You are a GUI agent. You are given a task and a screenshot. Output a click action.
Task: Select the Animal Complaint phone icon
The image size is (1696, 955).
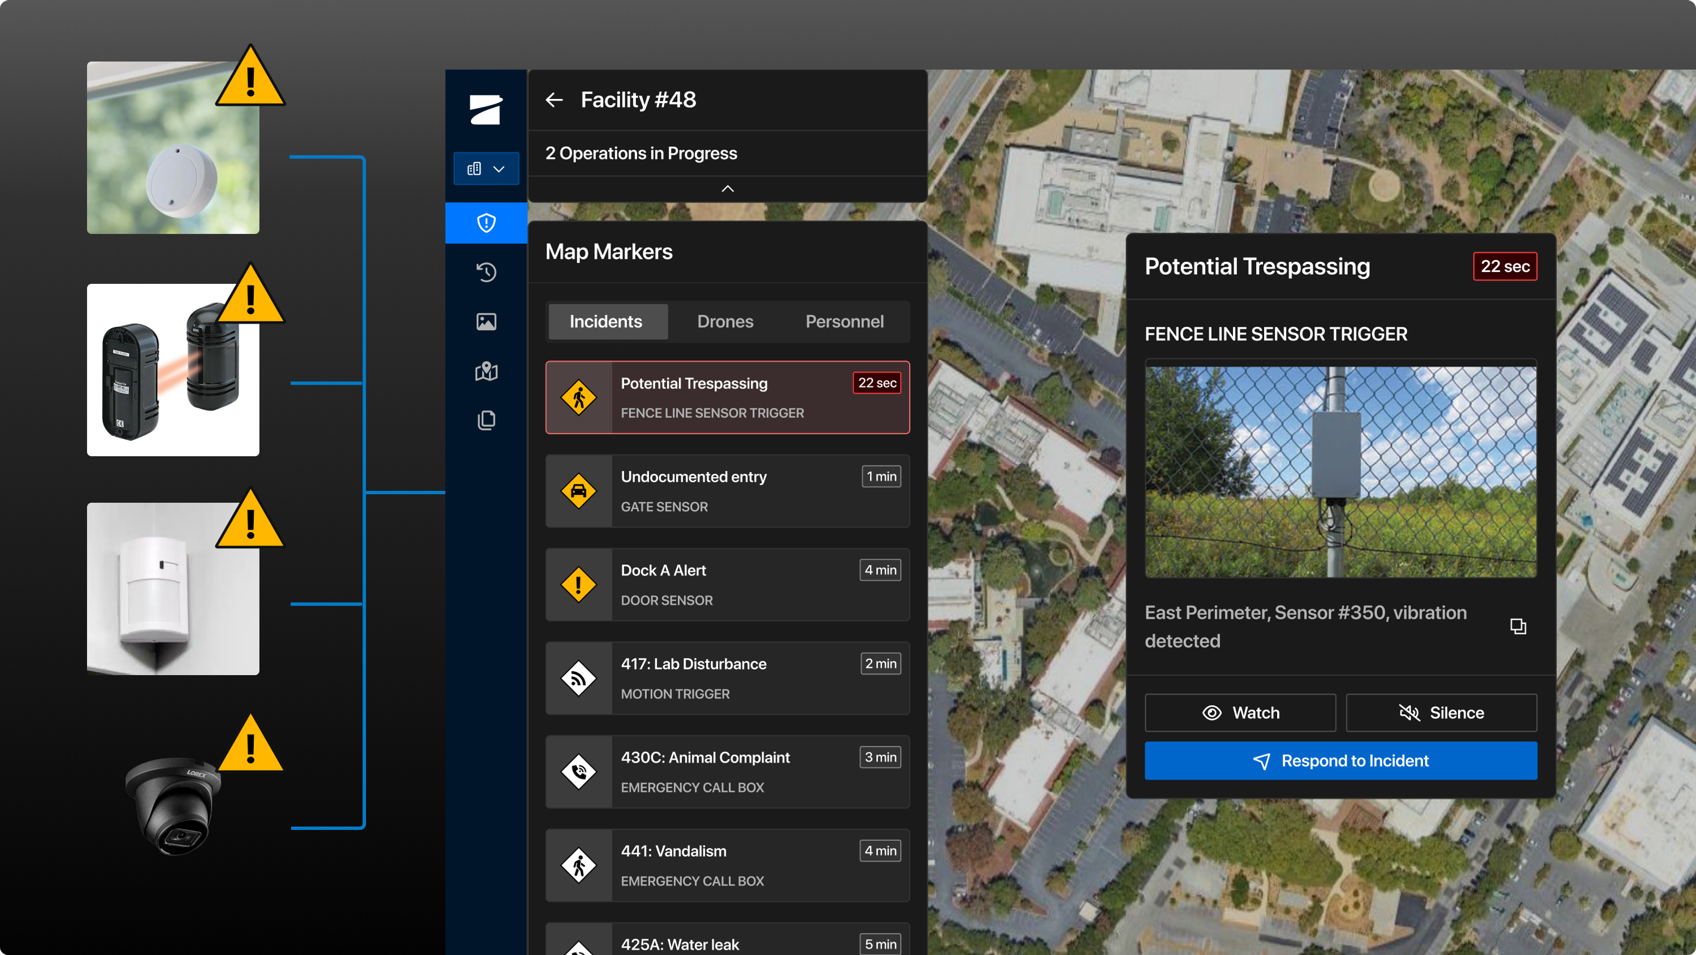[579, 772]
